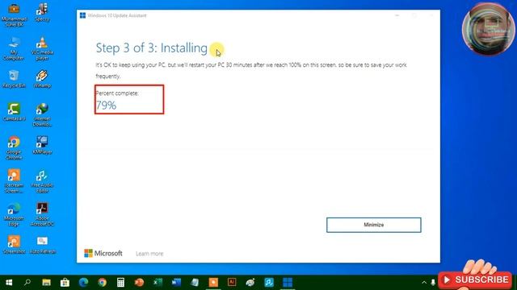The image size is (517, 290).
Task: Click the circular profile picture overlay
Action: pyautogui.click(x=488, y=29)
